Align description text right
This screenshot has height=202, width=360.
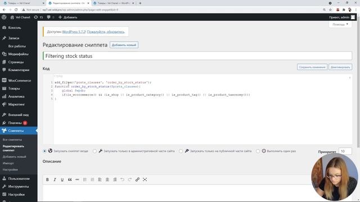pos(115,180)
